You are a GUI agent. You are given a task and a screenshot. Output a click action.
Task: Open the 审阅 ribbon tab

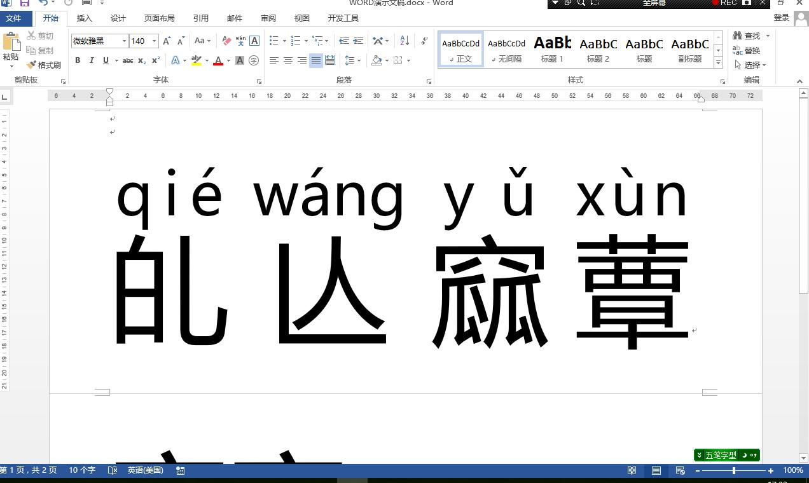click(x=268, y=18)
